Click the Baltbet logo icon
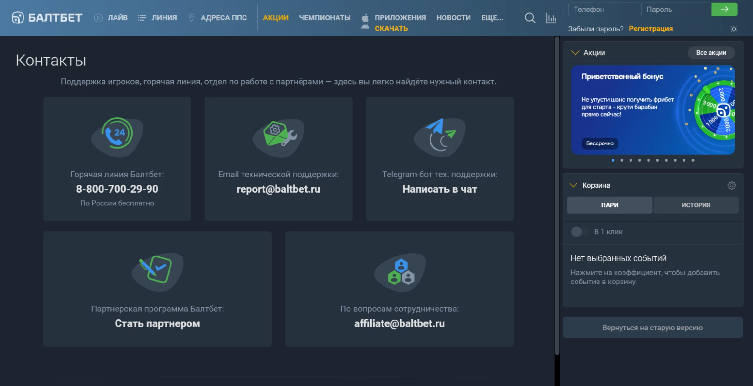Image resolution: width=753 pixels, height=386 pixels. coord(18,18)
